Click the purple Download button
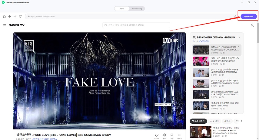Screen dimensions: 259x140 coord(249,17)
